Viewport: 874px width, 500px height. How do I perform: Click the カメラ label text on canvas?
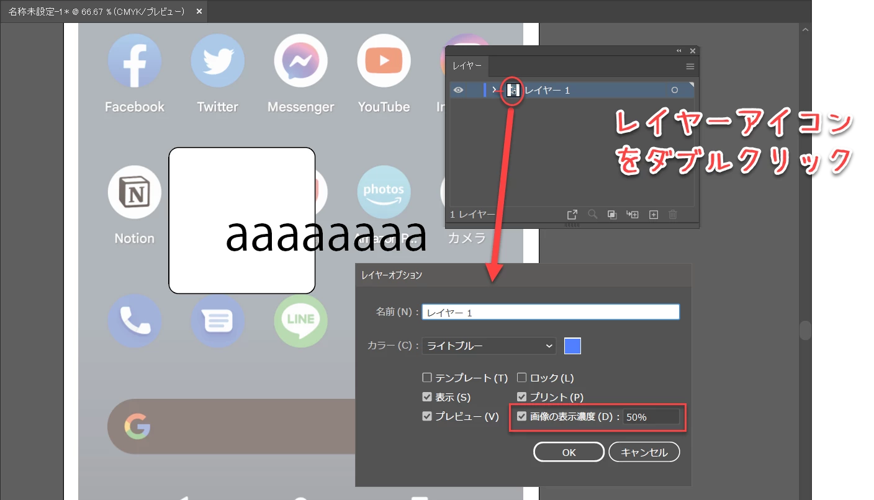click(467, 238)
